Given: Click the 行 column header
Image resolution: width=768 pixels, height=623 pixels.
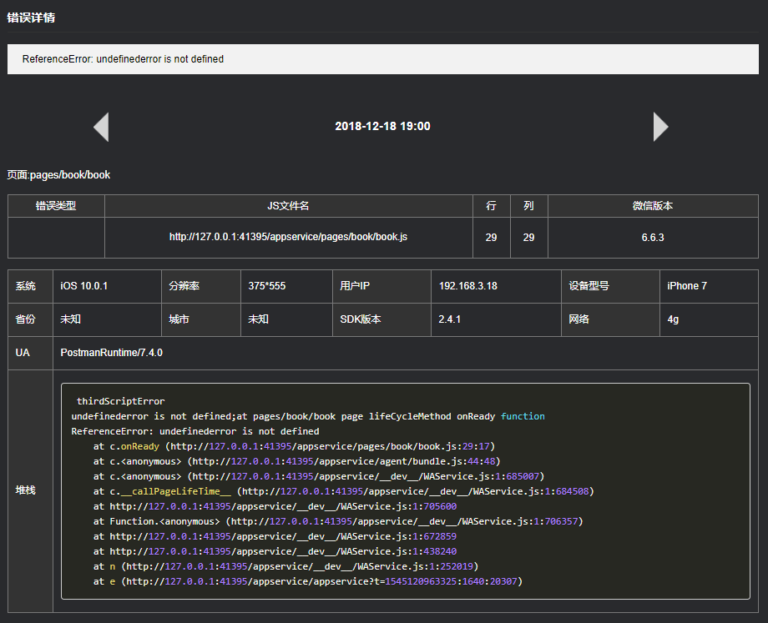Looking at the screenshot, I should pyautogui.click(x=491, y=206).
